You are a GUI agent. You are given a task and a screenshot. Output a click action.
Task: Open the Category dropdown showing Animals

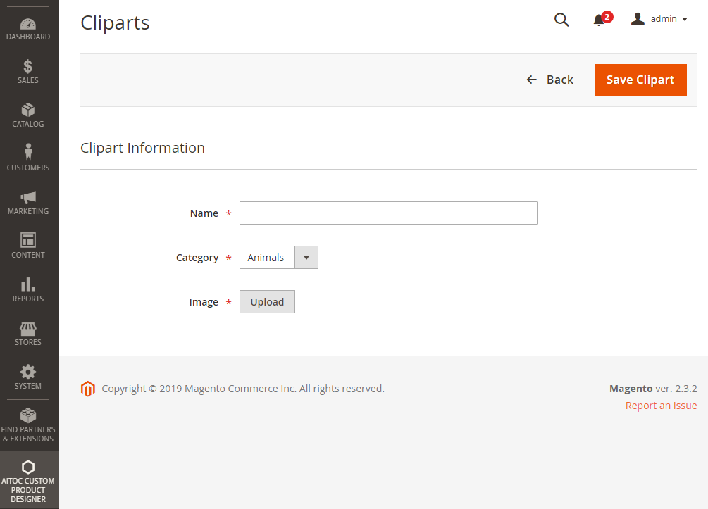click(x=278, y=257)
